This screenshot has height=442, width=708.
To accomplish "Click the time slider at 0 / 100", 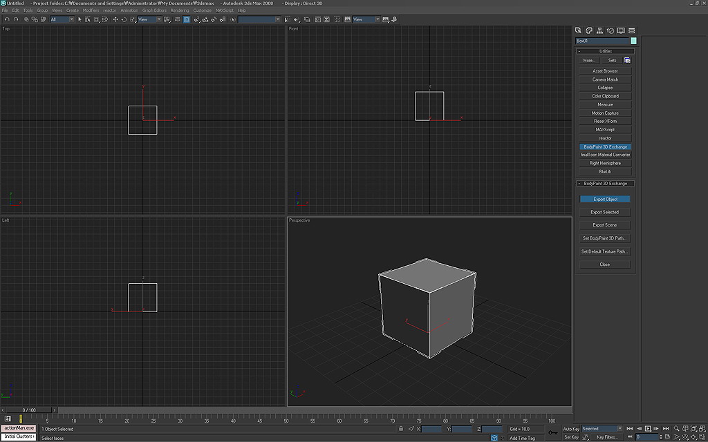I will tap(29, 410).
